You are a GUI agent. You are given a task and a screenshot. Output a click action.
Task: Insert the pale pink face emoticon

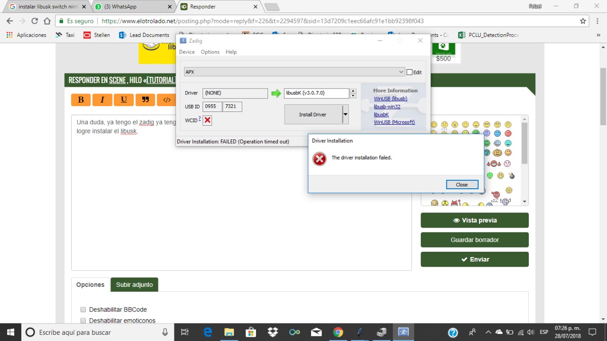pos(507,164)
